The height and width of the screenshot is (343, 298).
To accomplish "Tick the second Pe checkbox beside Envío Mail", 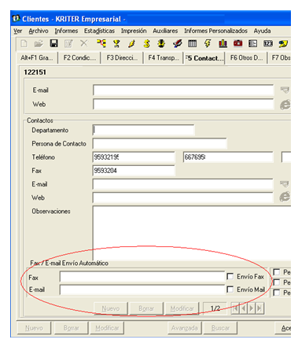I will point(276,282).
